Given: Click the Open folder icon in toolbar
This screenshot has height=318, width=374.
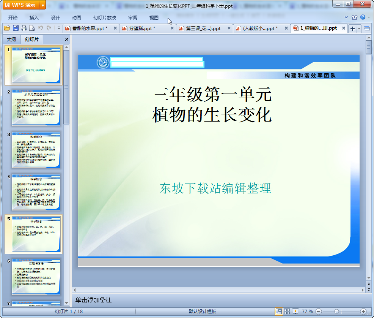Looking at the screenshot, I should pyautogui.click(x=7, y=28).
